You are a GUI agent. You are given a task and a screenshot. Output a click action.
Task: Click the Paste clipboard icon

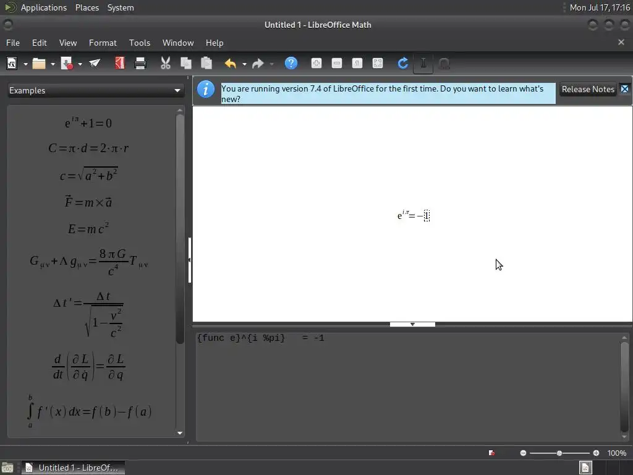(206, 64)
